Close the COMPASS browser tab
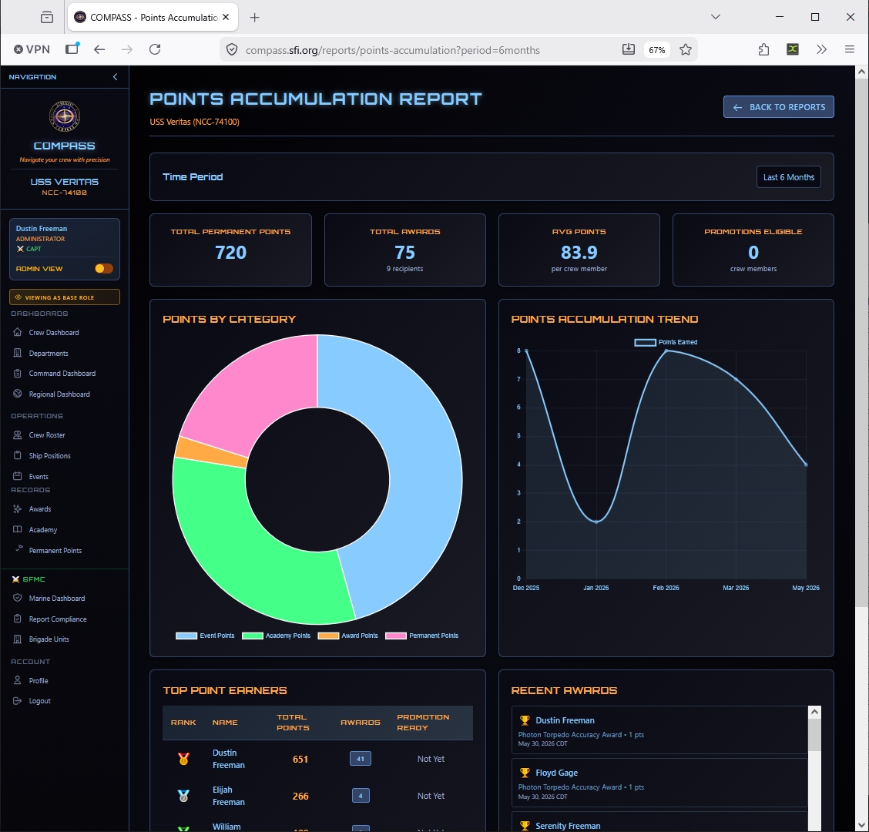 [226, 17]
